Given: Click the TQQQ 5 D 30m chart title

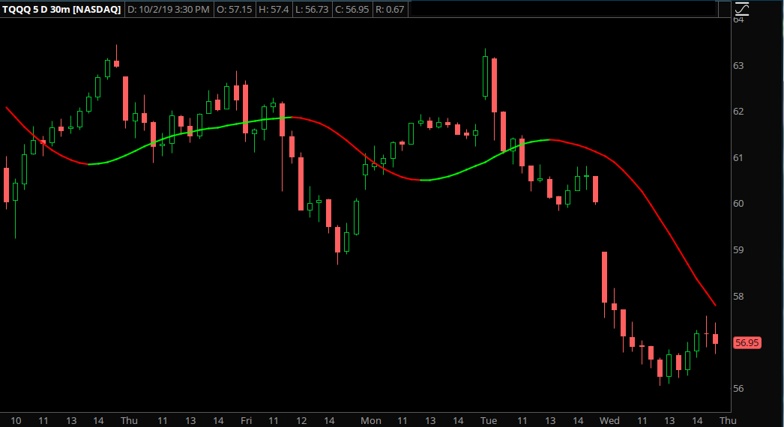Looking at the screenshot, I should pyautogui.click(x=61, y=9).
